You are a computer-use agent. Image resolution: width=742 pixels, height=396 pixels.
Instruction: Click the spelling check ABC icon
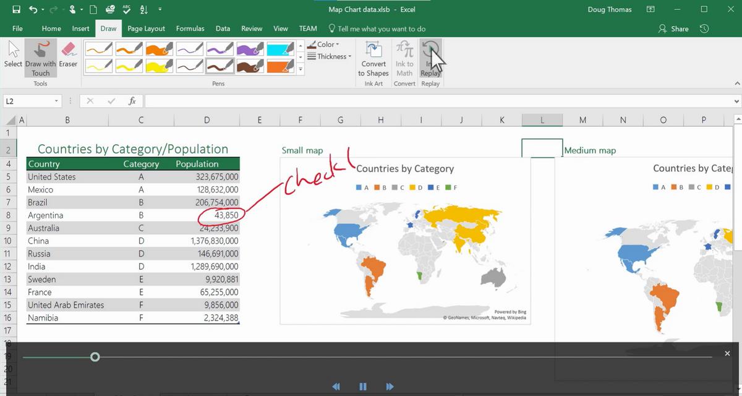point(127,10)
